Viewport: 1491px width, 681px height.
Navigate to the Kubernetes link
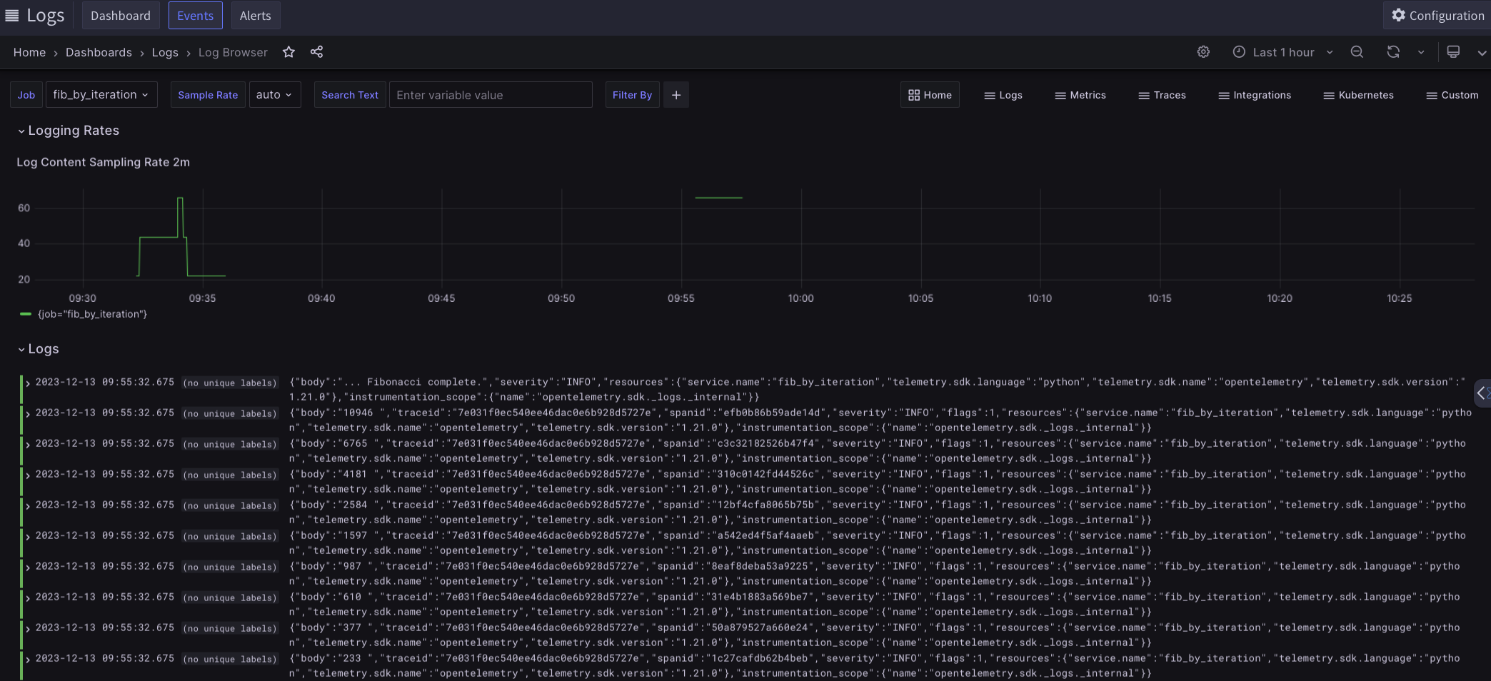click(x=1358, y=95)
